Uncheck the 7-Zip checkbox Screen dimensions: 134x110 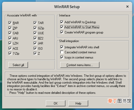click(10, 53)
